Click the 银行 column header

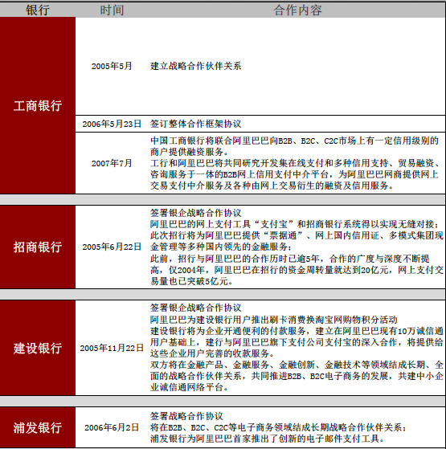[x=38, y=10]
